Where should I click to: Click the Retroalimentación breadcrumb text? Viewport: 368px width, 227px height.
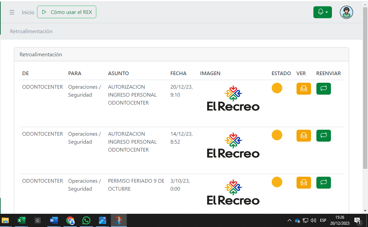[x=31, y=31]
